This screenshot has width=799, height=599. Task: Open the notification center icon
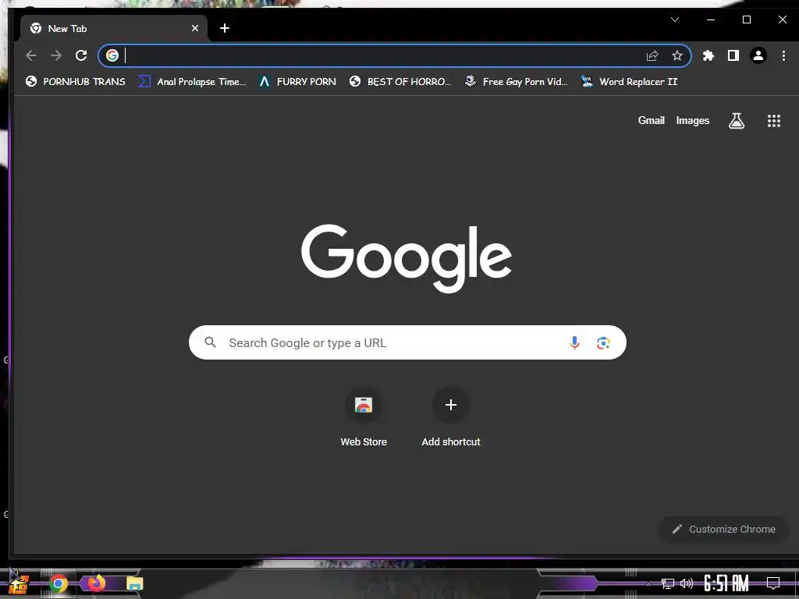click(x=773, y=583)
